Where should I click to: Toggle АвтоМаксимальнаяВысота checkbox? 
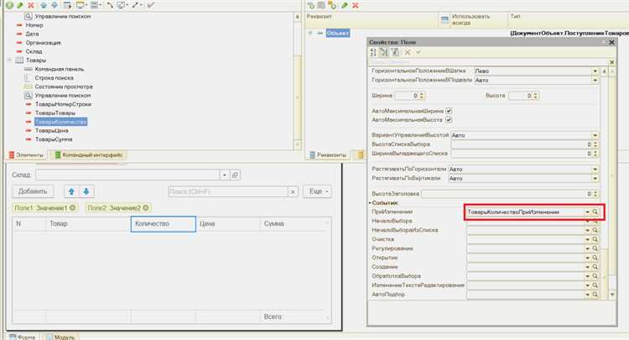[449, 119]
